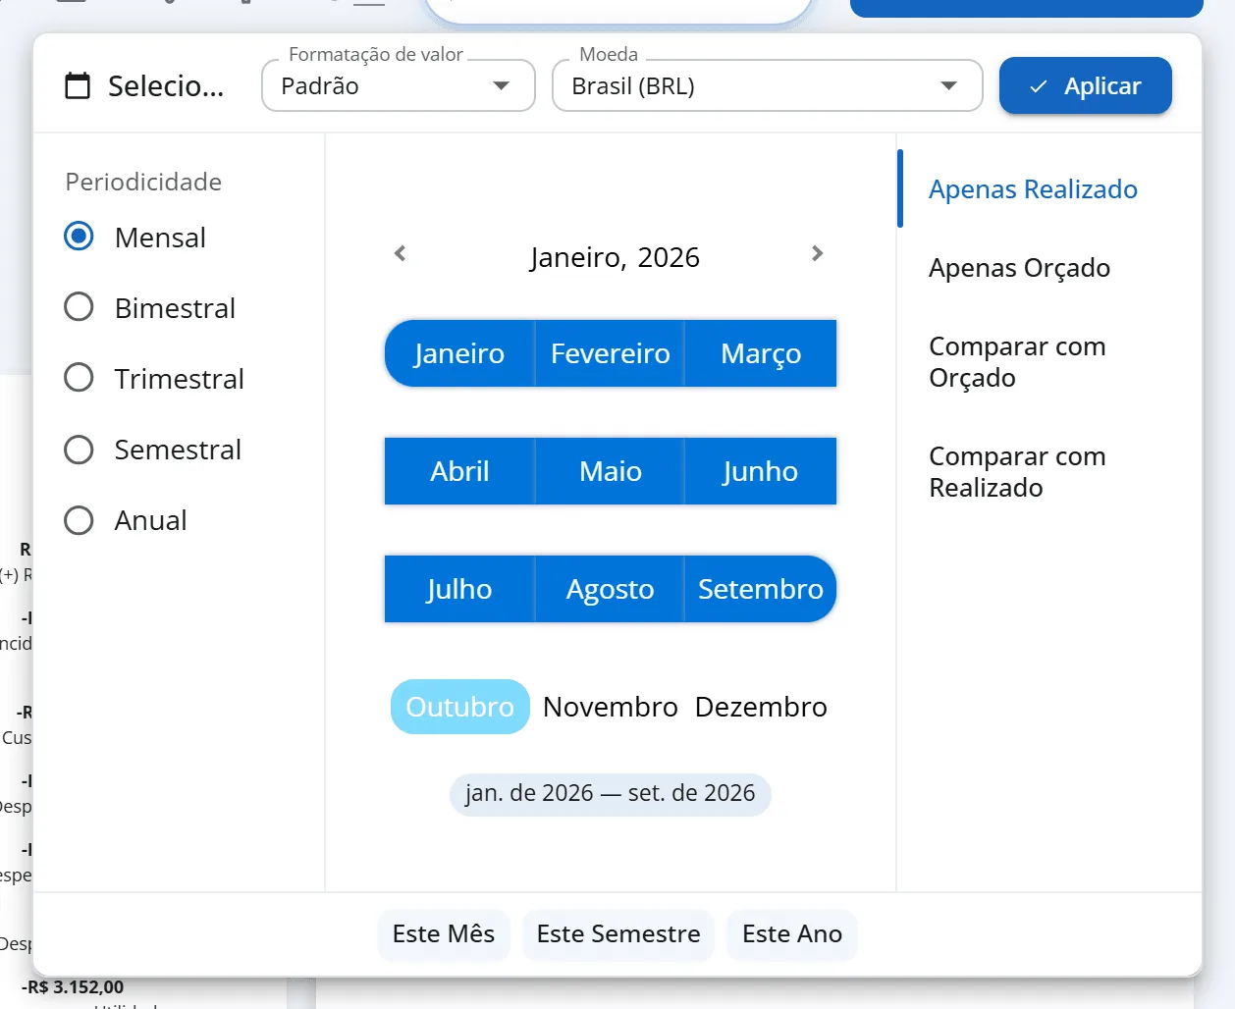Select Anual periodicity

pyautogui.click(x=79, y=519)
